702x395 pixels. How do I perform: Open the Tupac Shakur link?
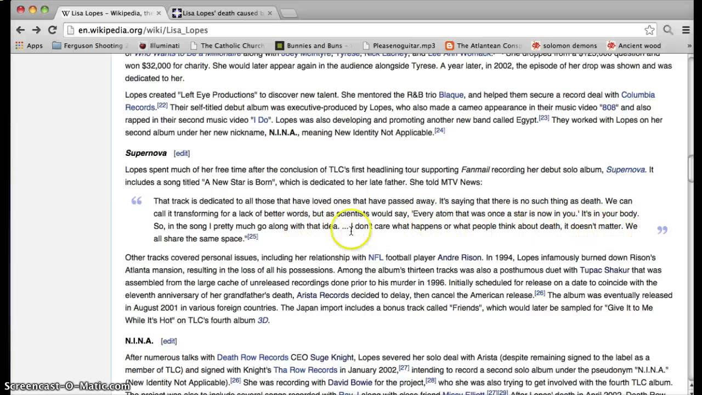[x=605, y=270]
